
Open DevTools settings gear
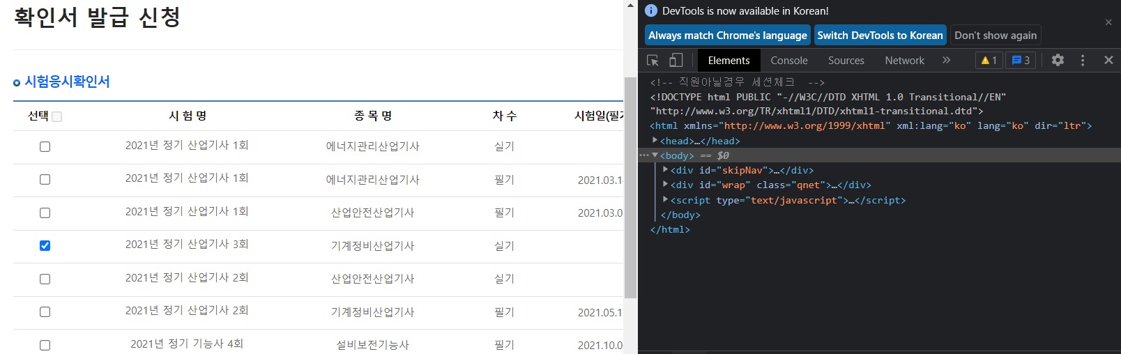coord(1058,60)
